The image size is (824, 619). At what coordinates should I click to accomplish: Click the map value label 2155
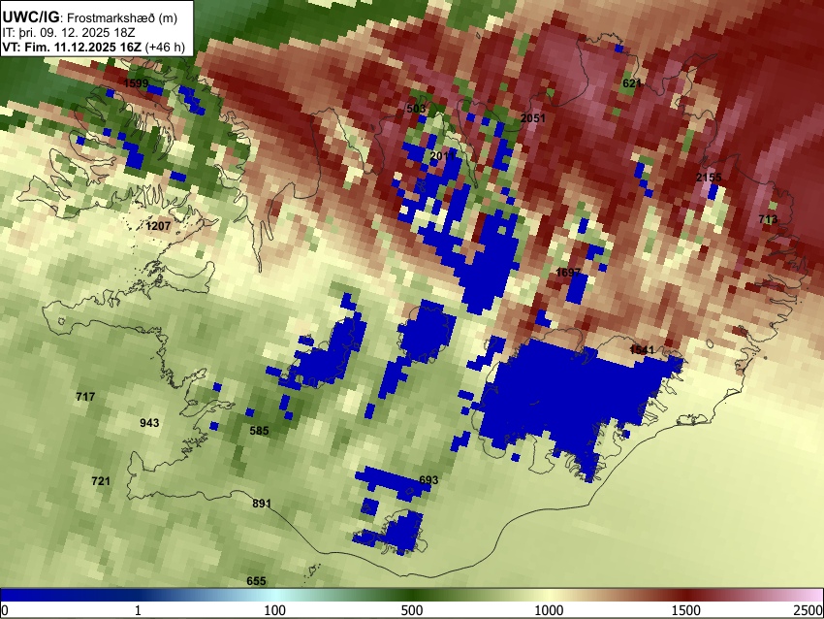[x=709, y=177]
